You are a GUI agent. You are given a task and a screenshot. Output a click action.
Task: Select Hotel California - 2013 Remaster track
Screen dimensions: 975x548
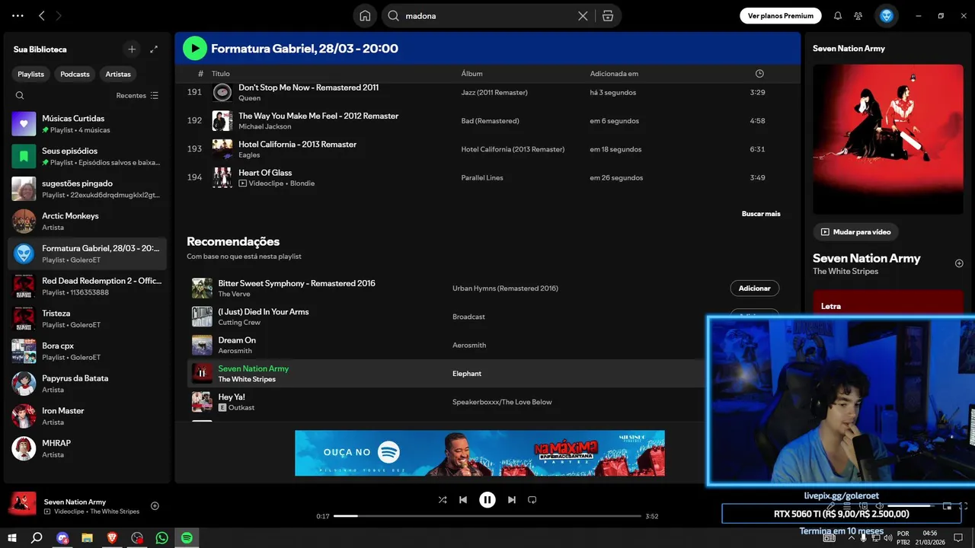[x=487, y=149]
